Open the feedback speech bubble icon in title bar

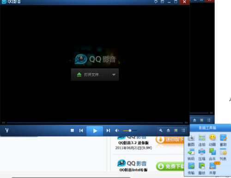click(x=156, y=2)
